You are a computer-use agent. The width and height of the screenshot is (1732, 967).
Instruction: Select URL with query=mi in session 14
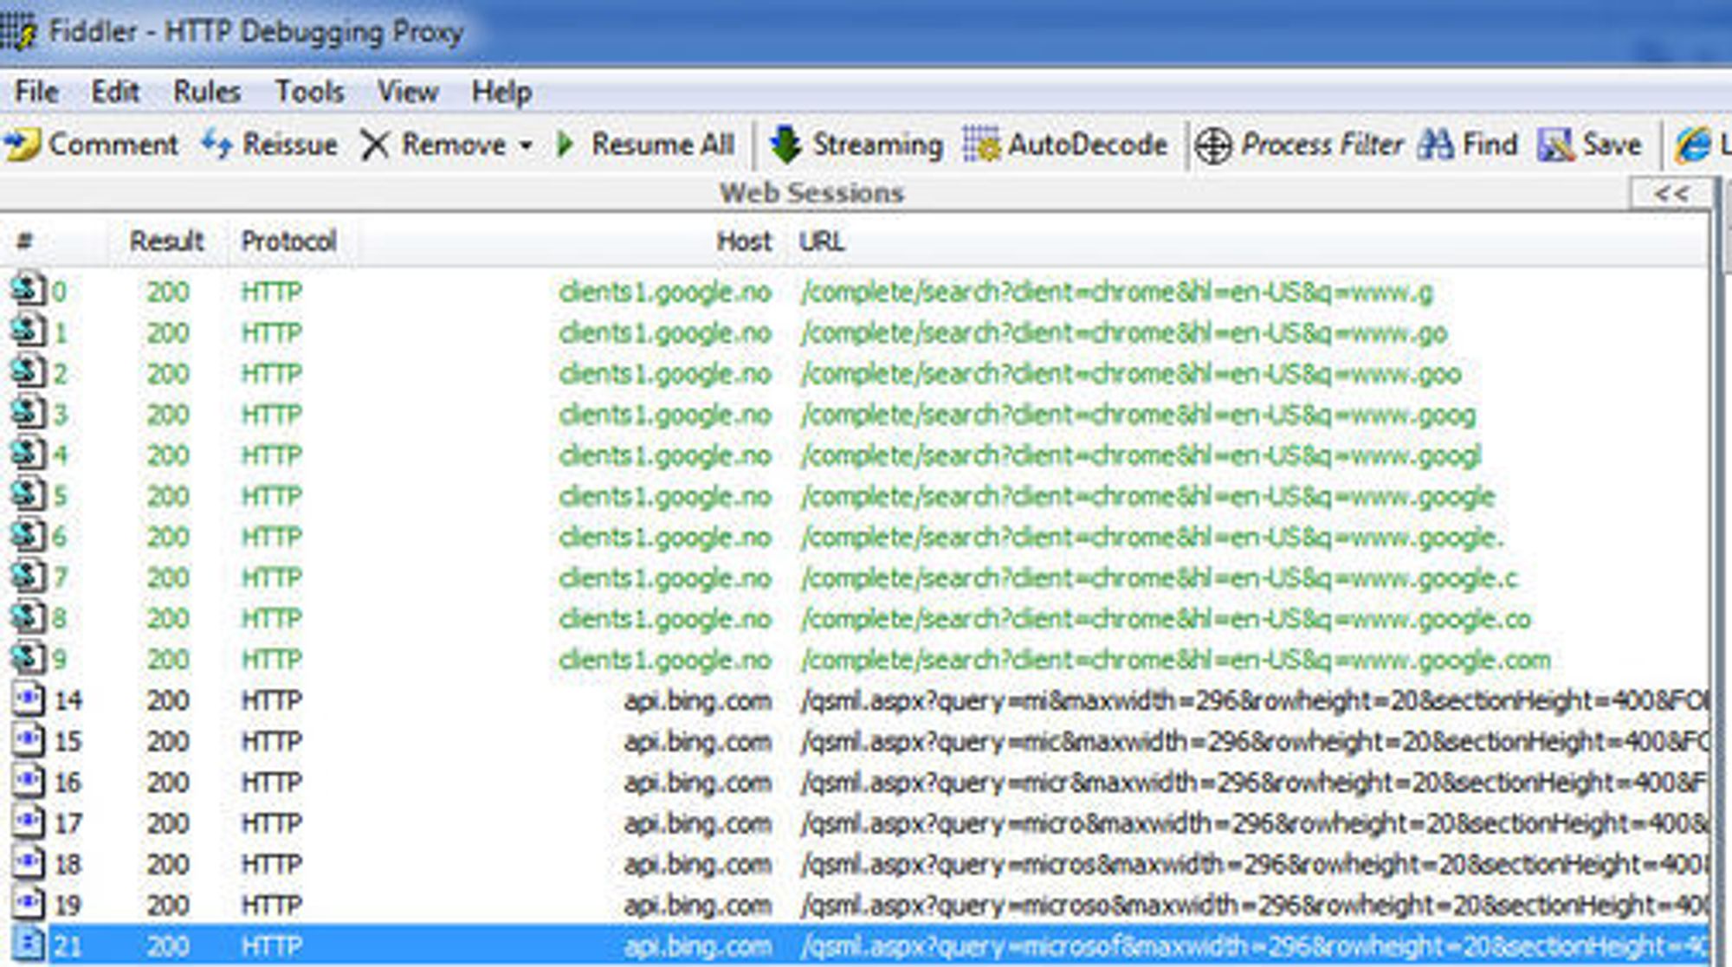pos(1253,700)
